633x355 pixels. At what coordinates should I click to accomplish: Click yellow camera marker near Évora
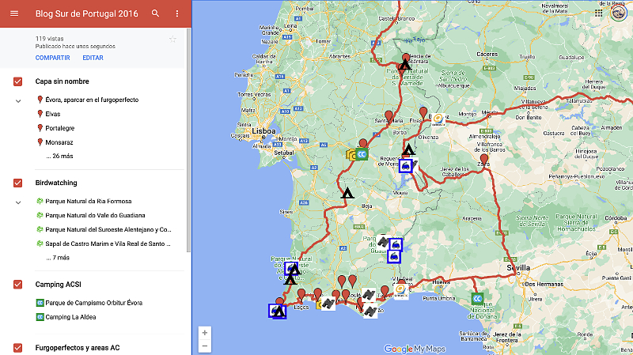click(x=351, y=154)
